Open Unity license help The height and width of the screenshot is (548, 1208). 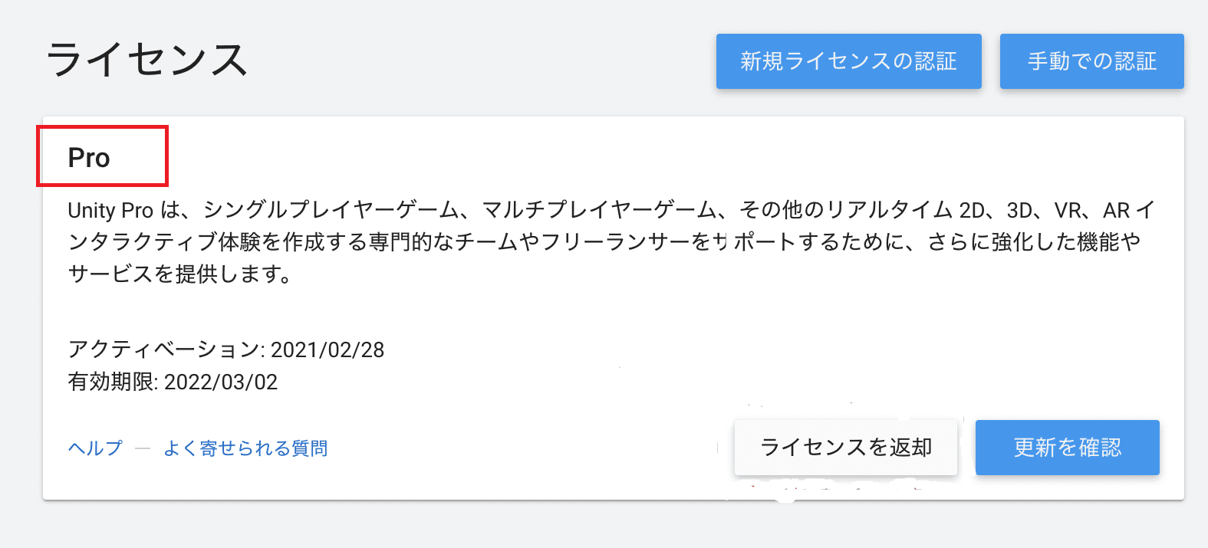[x=94, y=448]
